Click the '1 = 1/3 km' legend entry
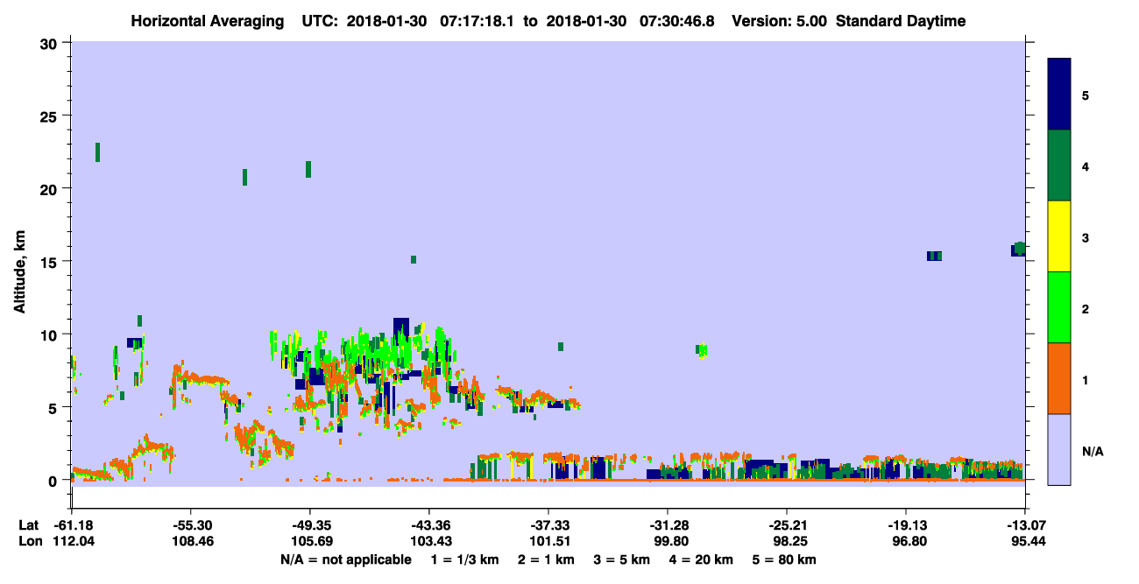This screenshot has width=1139, height=584. tap(463, 559)
